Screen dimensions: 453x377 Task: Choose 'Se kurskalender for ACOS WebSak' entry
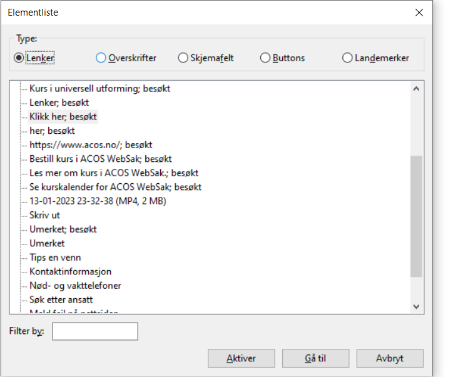(x=115, y=187)
